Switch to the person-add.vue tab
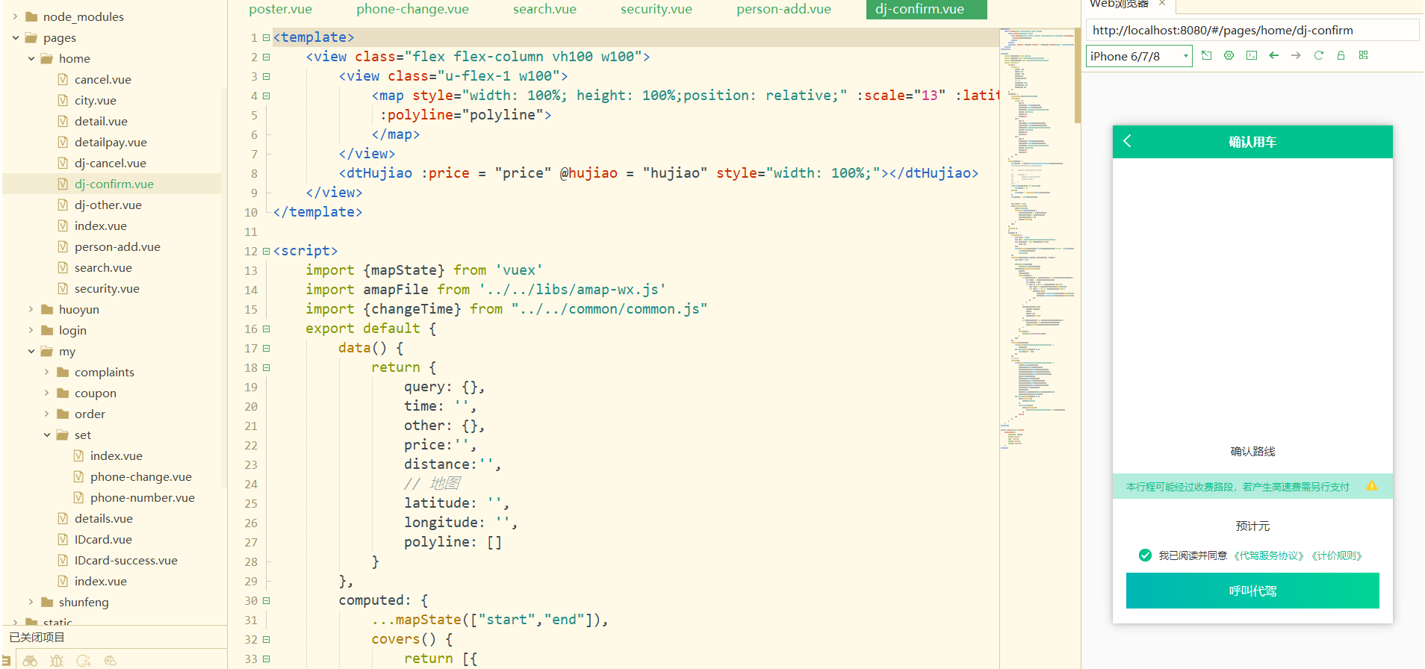 (783, 9)
